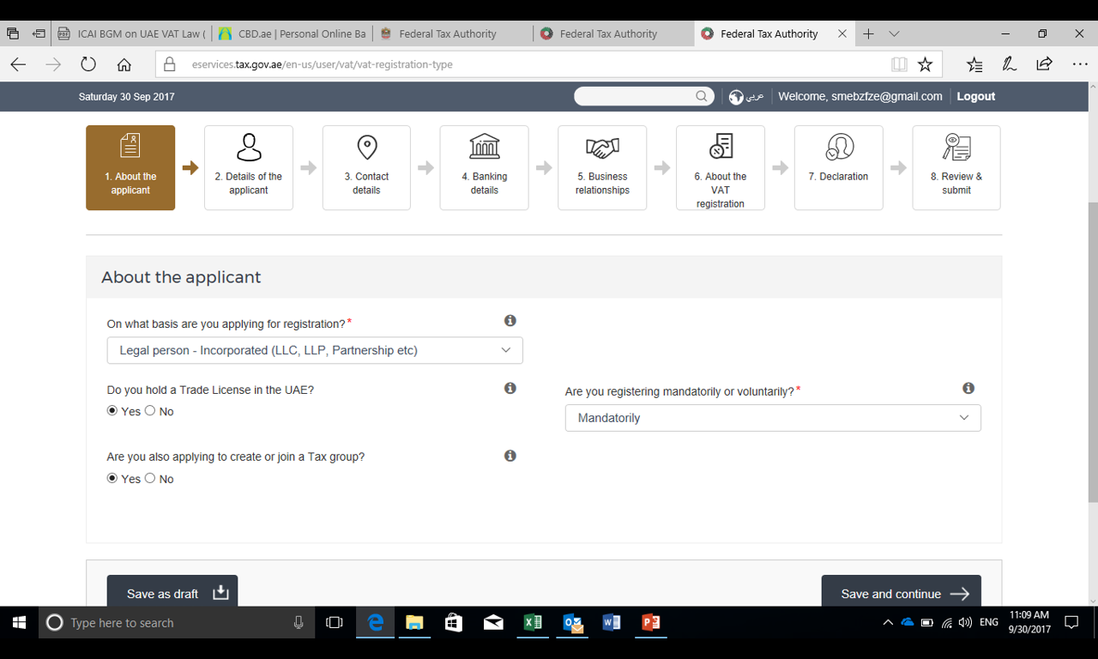Open step 7 Declaration
Screen dimensions: 1098x659
(x=838, y=167)
